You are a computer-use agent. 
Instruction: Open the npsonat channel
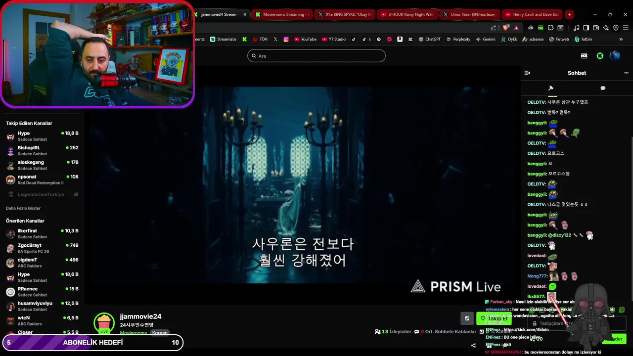[42, 179]
